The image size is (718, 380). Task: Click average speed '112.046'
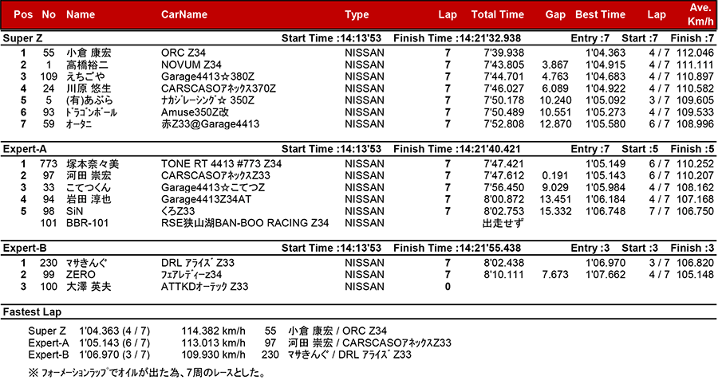695,53
